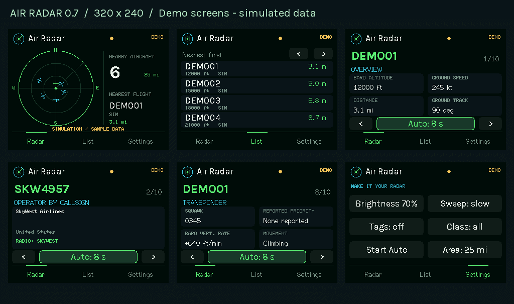
Task: Change the Area: 25 mi setting
Action: pyautogui.click(x=465, y=250)
